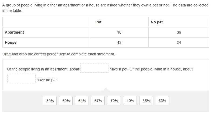Viewport: 211px width, 114px height.
Task: Pick the 64% percentage tile
Action: click(82, 101)
